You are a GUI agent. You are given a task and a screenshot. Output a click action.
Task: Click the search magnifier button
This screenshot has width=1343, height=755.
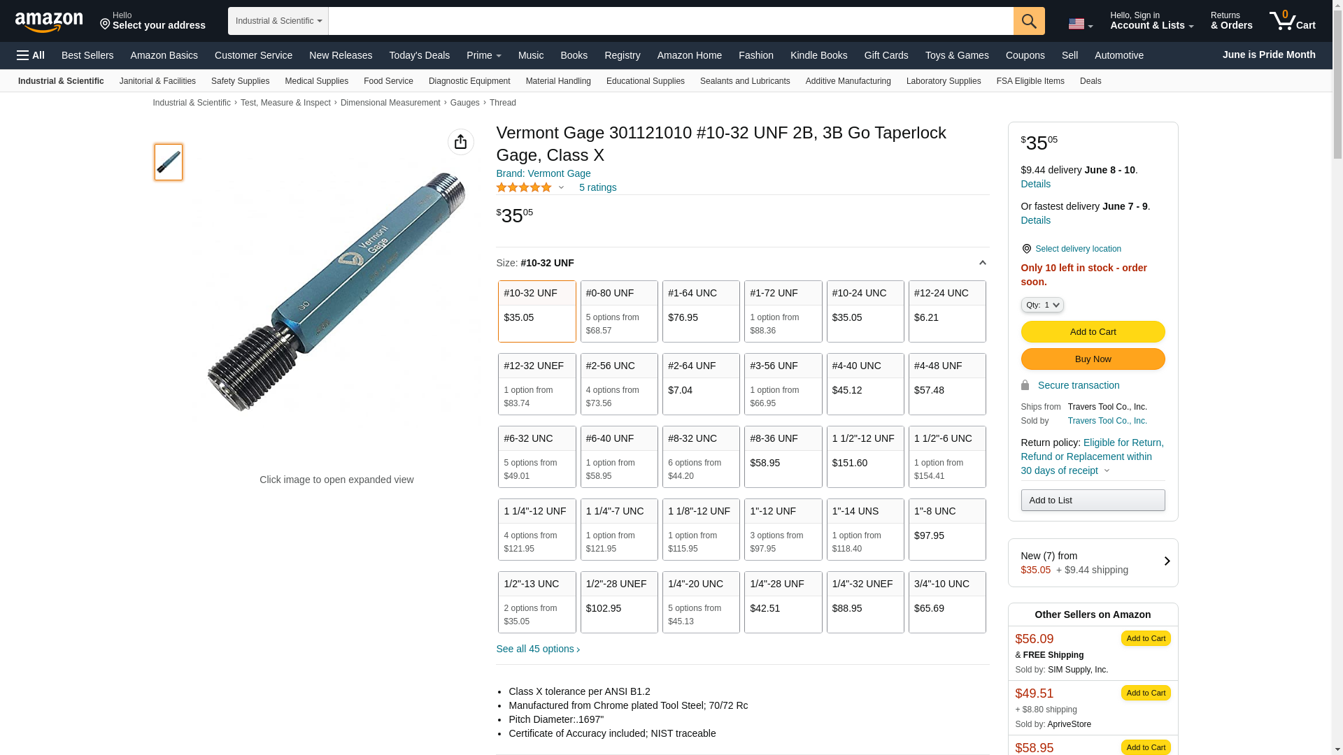(1028, 21)
